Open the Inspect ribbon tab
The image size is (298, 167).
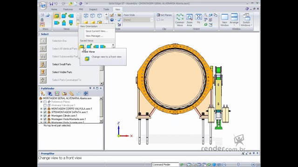[93, 9]
